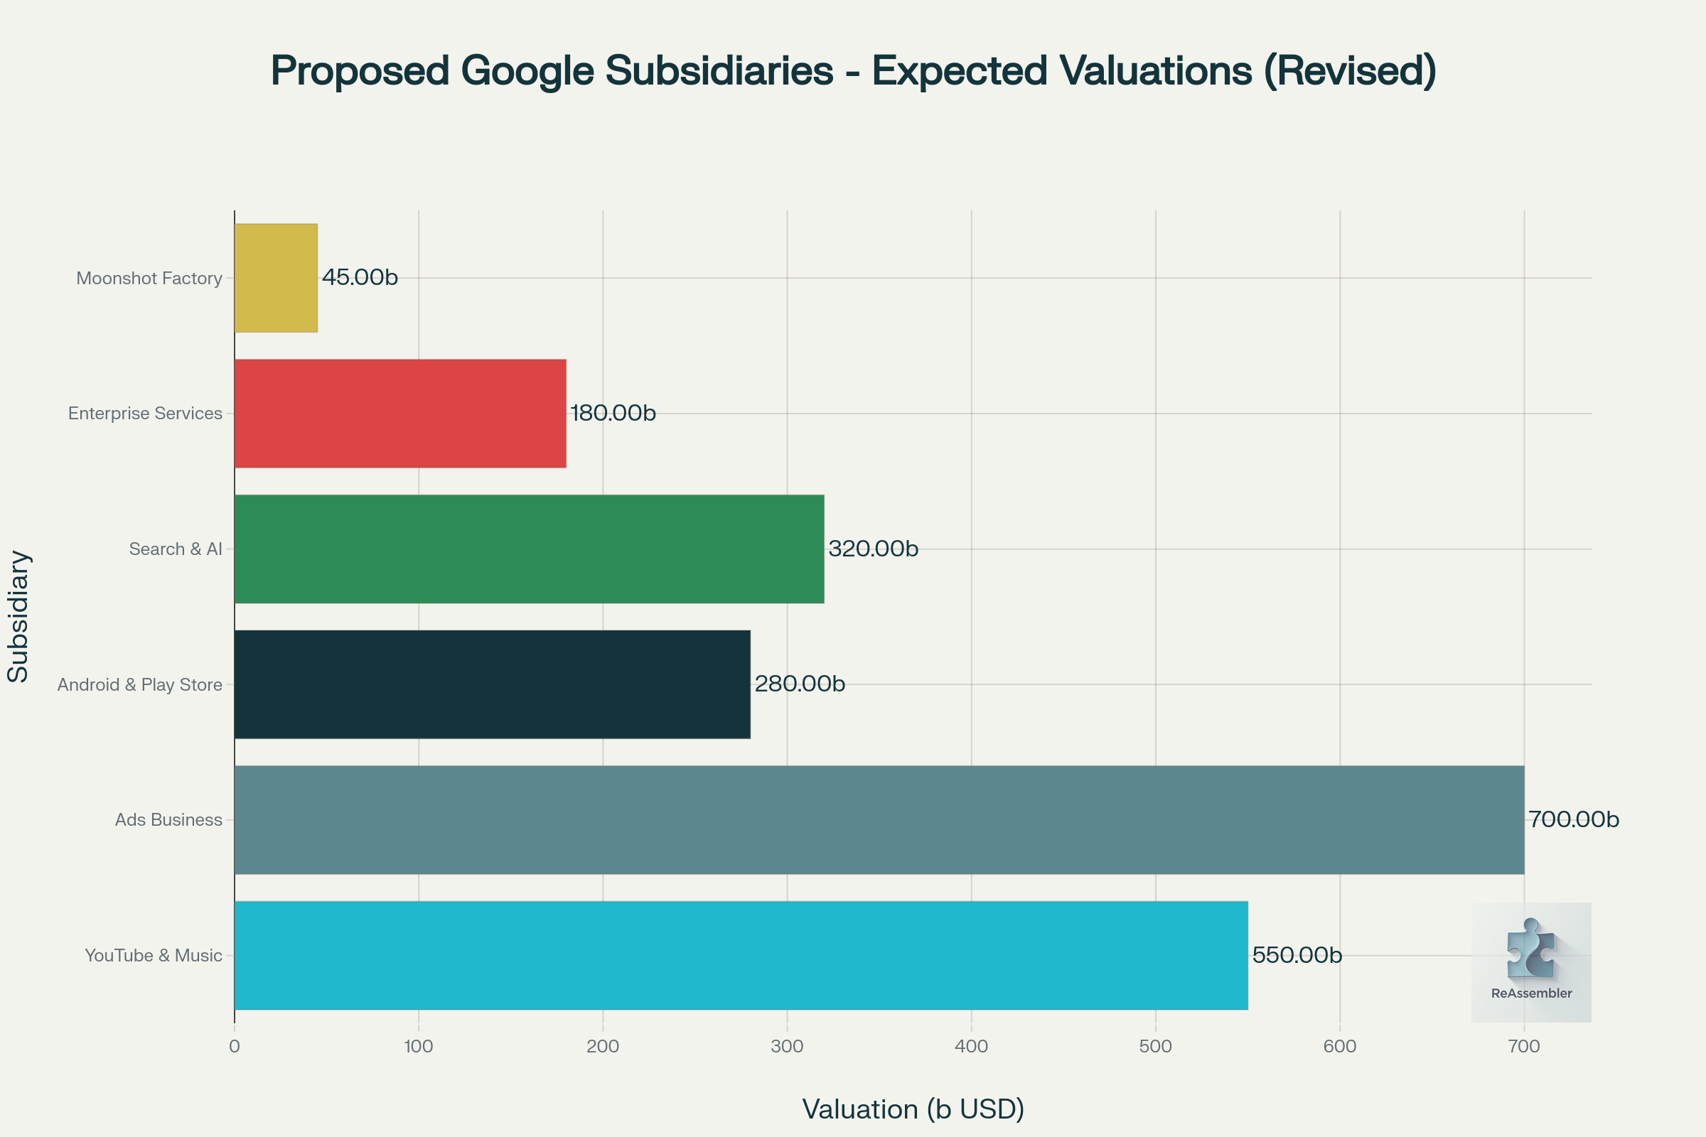This screenshot has height=1137, width=1706.
Task: Click the Valuation (b USD) axis title
Action: point(913,1109)
